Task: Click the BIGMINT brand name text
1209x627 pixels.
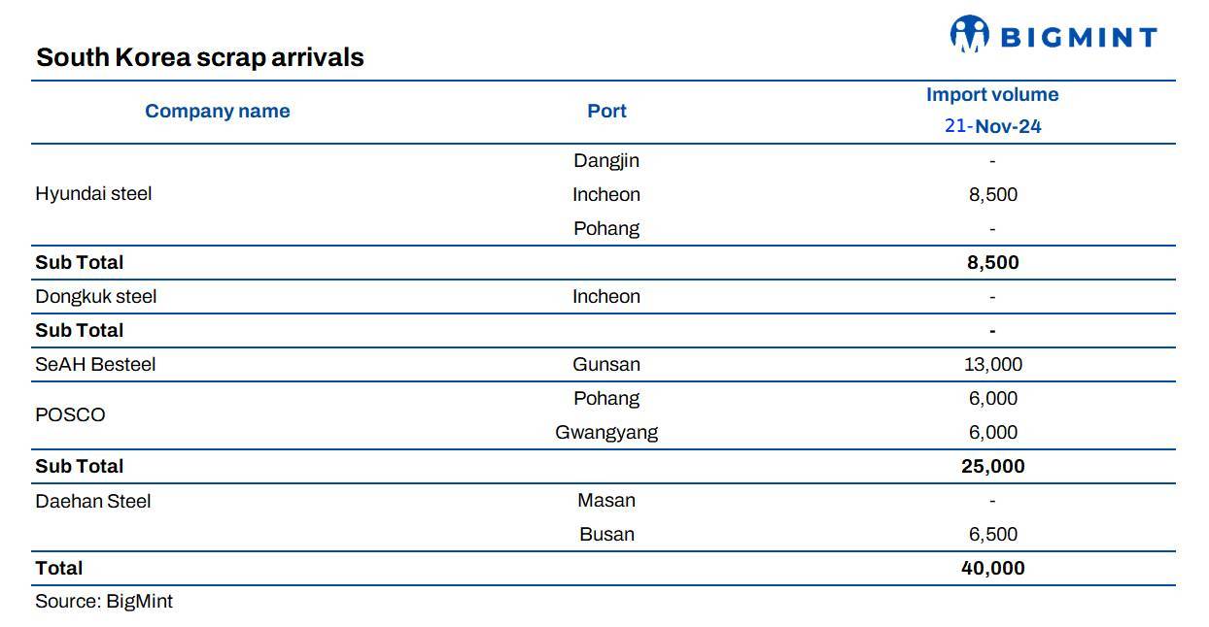Action: (x=1079, y=38)
